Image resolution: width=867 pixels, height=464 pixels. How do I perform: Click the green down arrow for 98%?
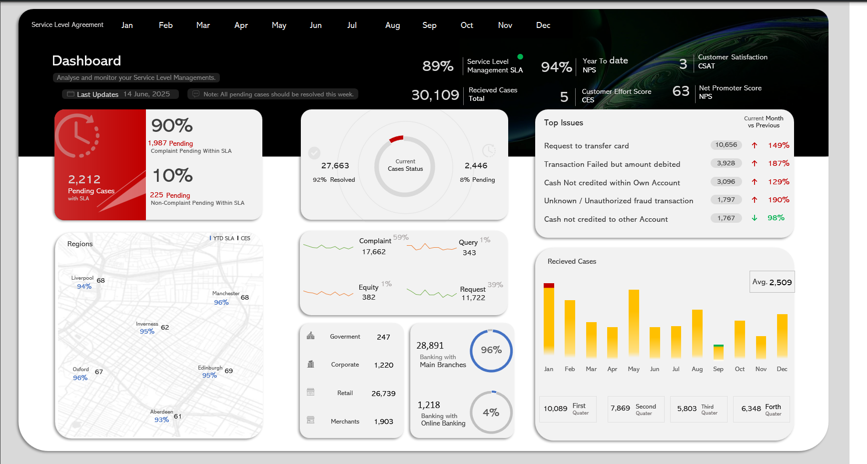(755, 218)
